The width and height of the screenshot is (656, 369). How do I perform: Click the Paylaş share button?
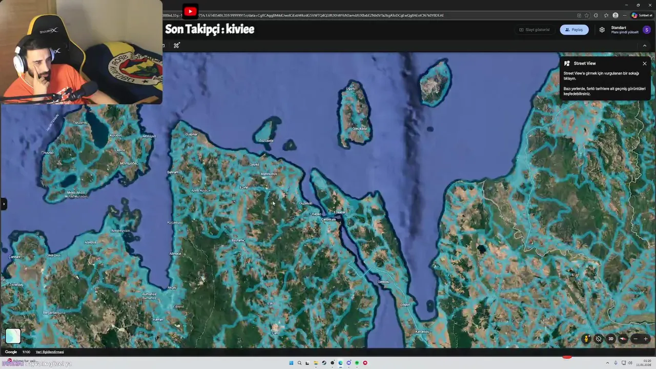point(574,30)
